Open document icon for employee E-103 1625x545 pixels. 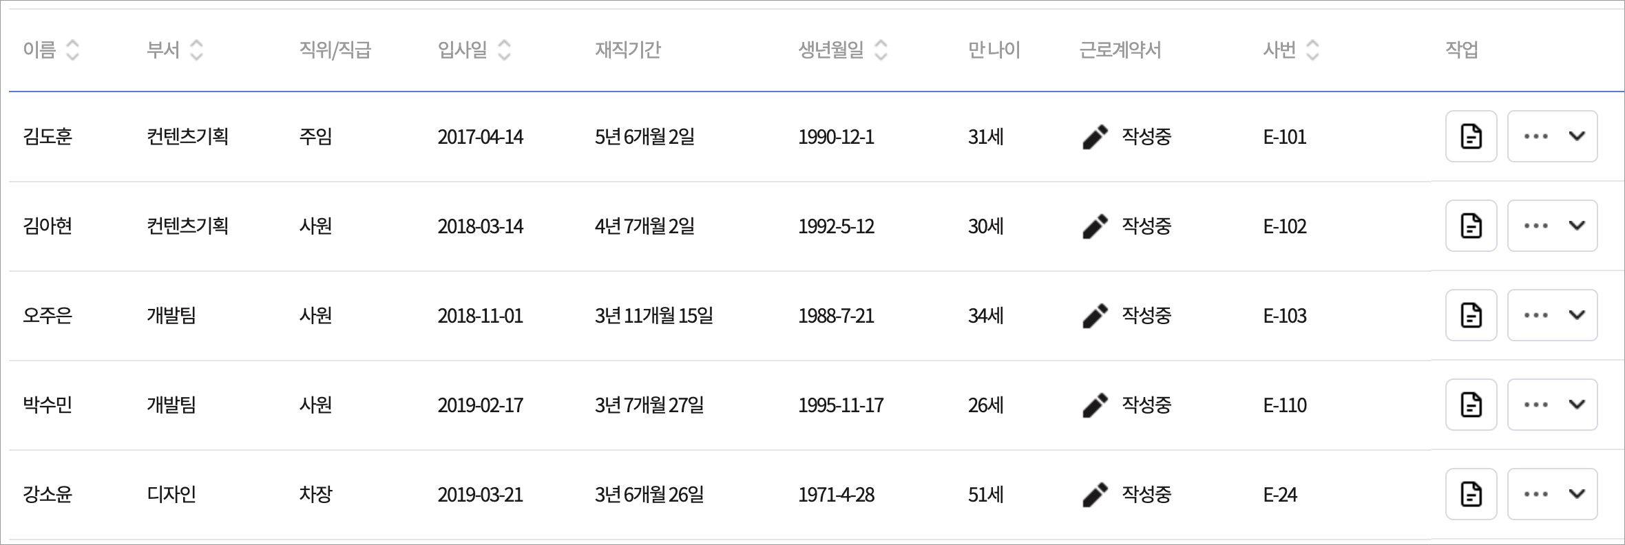pos(1471,315)
